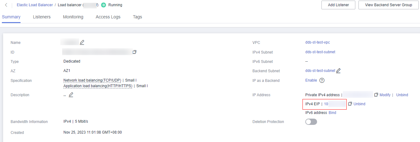This screenshot has width=420, height=142.
Task: Copy the IPv4 EIP address
Action: (350, 104)
